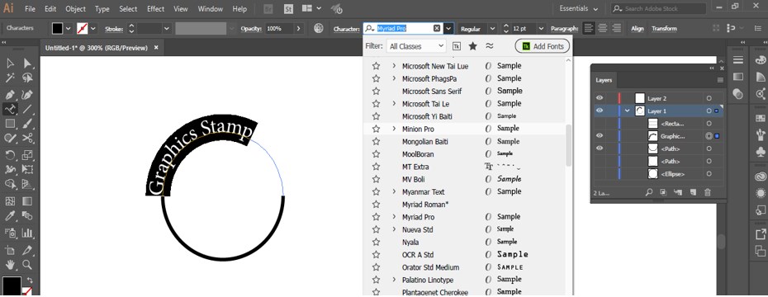Select the Gradient tool

27,201
